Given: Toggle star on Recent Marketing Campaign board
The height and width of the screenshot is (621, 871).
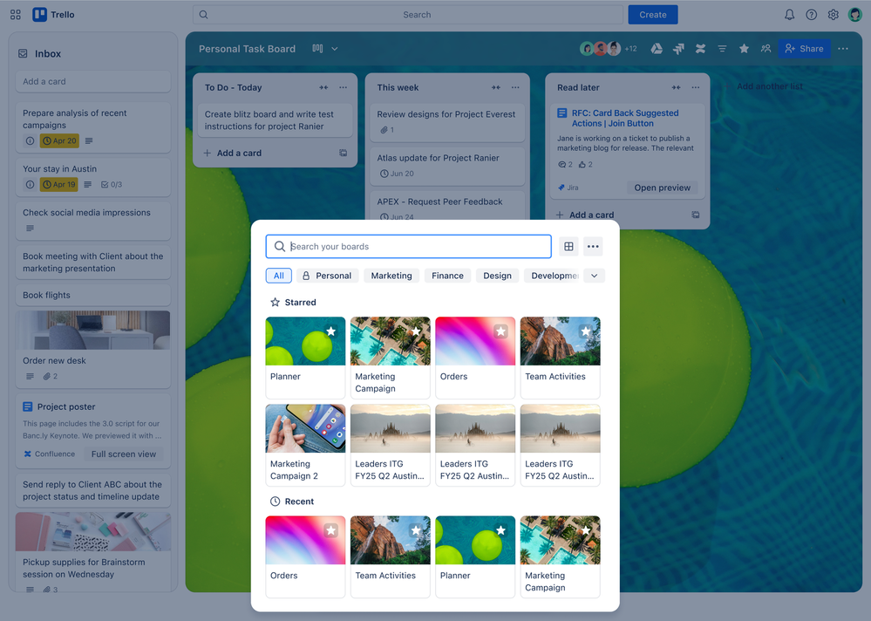Looking at the screenshot, I should (586, 530).
